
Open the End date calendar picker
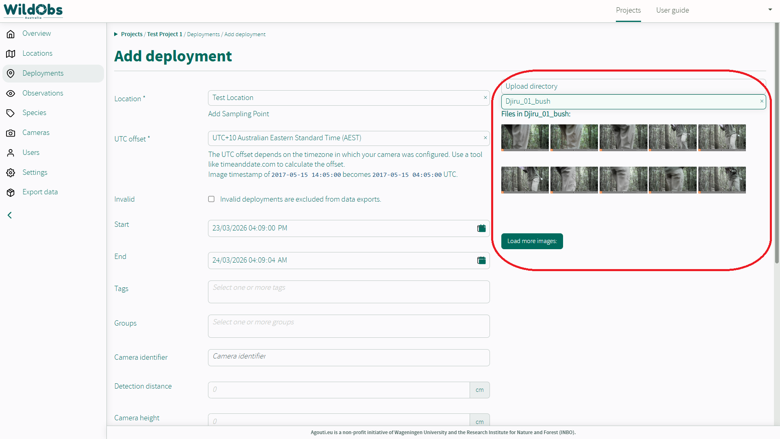tap(481, 261)
